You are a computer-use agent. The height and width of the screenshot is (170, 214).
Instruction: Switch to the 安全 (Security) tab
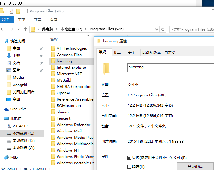click(x=132, y=52)
